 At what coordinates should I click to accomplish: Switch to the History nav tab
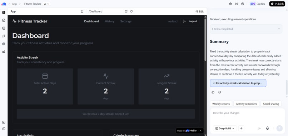pos(109,21)
